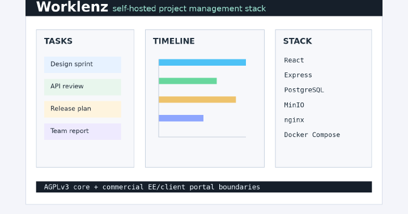The width and height of the screenshot is (408, 214).
Task: Click PostgreSQL in the stack list
Action: pyautogui.click(x=304, y=90)
